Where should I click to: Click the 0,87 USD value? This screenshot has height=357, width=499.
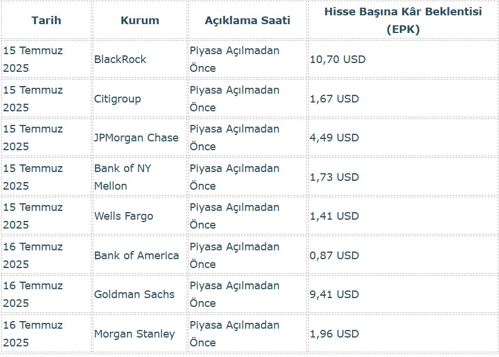tap(334, 256)
